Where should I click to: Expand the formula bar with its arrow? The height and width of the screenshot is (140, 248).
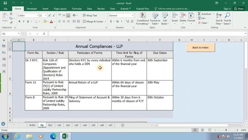click(245, 34)
